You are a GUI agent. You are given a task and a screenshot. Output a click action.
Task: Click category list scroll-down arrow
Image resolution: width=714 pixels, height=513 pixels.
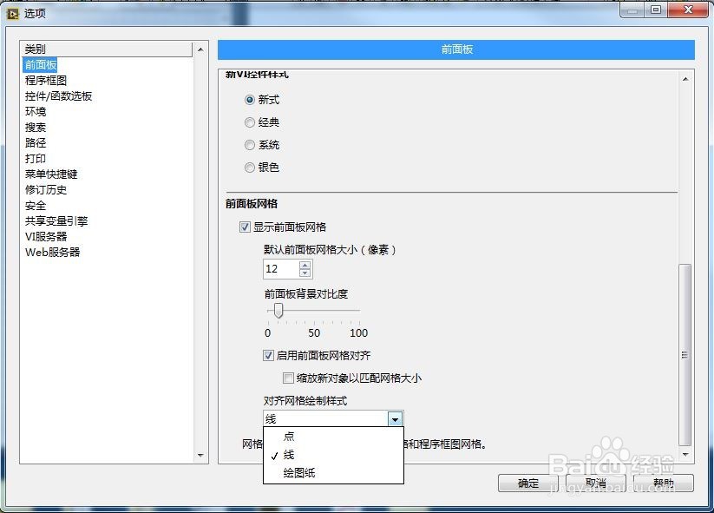pyautogui.click(x=200, y=455)
